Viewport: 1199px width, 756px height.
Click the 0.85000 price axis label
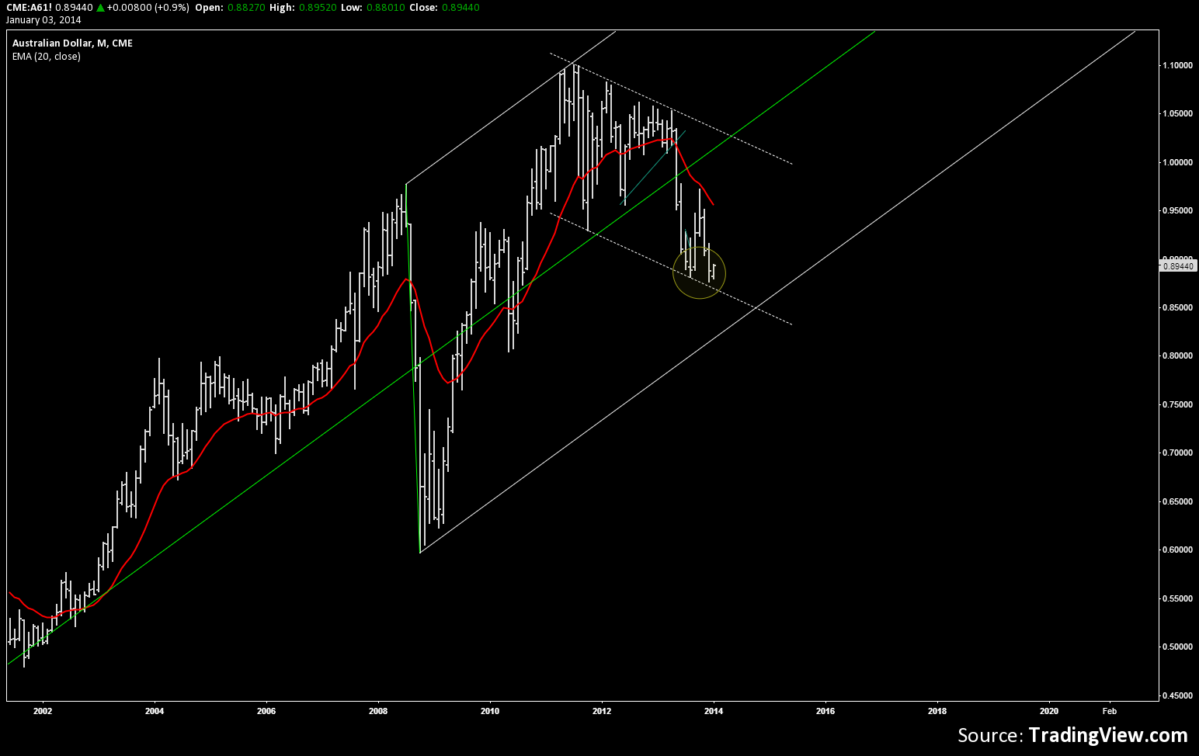click(x=1177, y=307)
